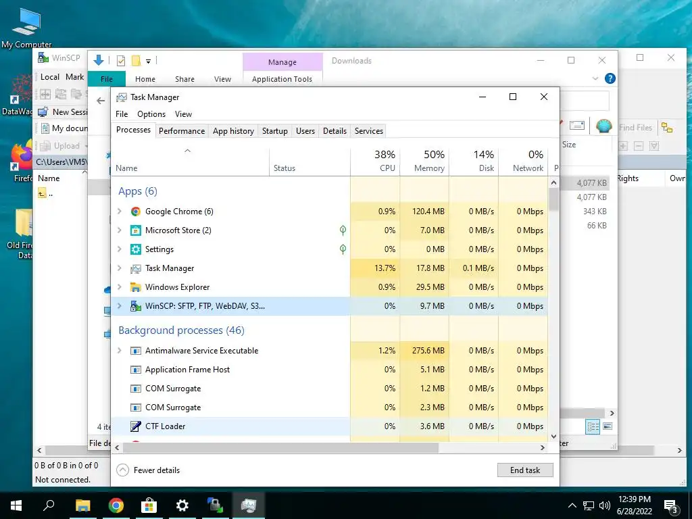Screen dimensions: 692x519
Task: Click the taskbar search magnifier
Action: [x=49, y=505]
